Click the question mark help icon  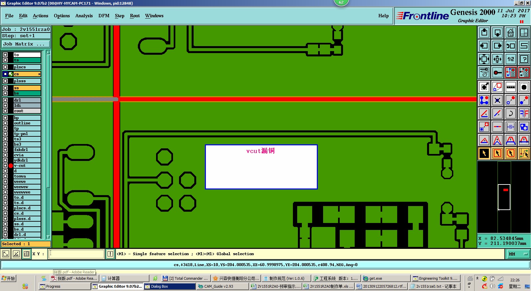point(524,59)
